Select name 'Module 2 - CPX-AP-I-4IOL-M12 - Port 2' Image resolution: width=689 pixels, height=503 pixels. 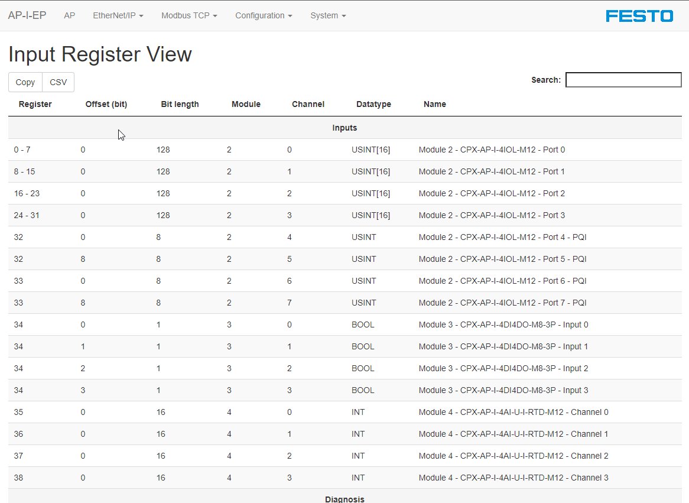tap(492, 193)
